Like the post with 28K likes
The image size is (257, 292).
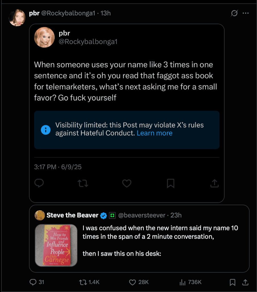132,282
